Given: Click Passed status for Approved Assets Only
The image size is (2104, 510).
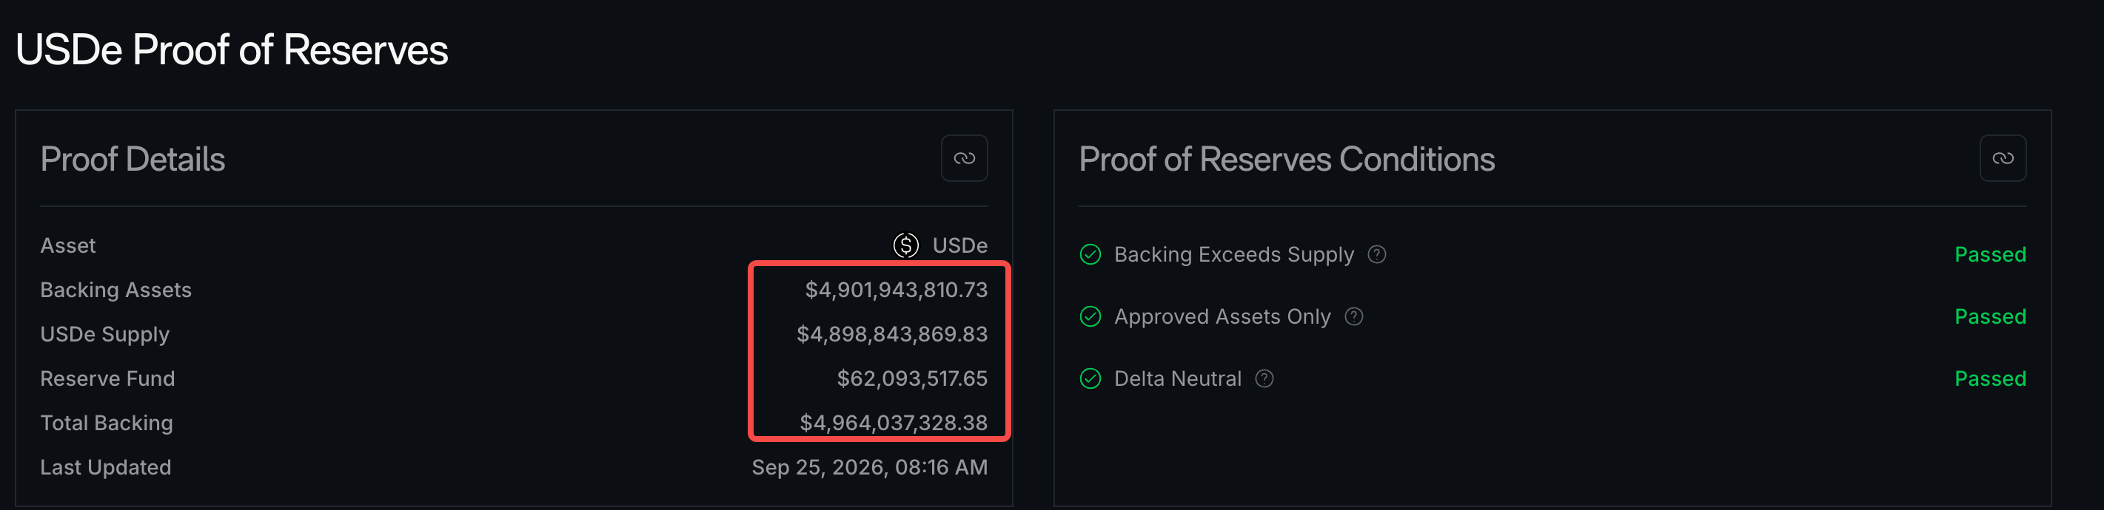Looking at the screenshot, I should tap(1990, 316).
